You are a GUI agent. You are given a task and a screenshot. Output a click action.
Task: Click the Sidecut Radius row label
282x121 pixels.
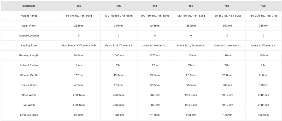(x=29, y=65)
